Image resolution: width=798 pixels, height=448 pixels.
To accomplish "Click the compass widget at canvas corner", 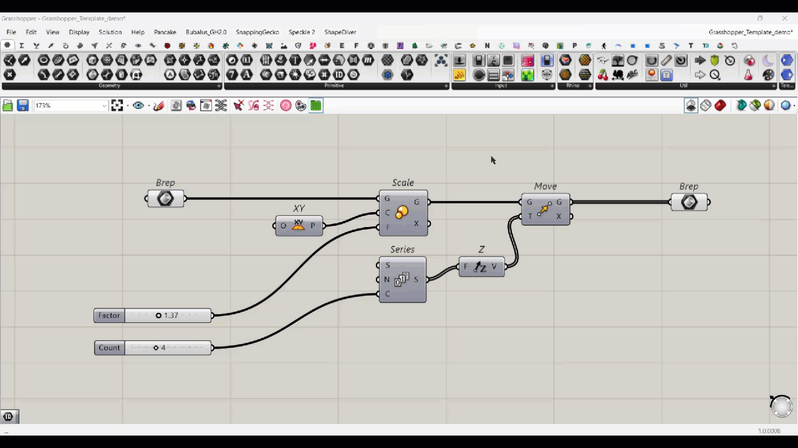I will (x=781, y=406).
